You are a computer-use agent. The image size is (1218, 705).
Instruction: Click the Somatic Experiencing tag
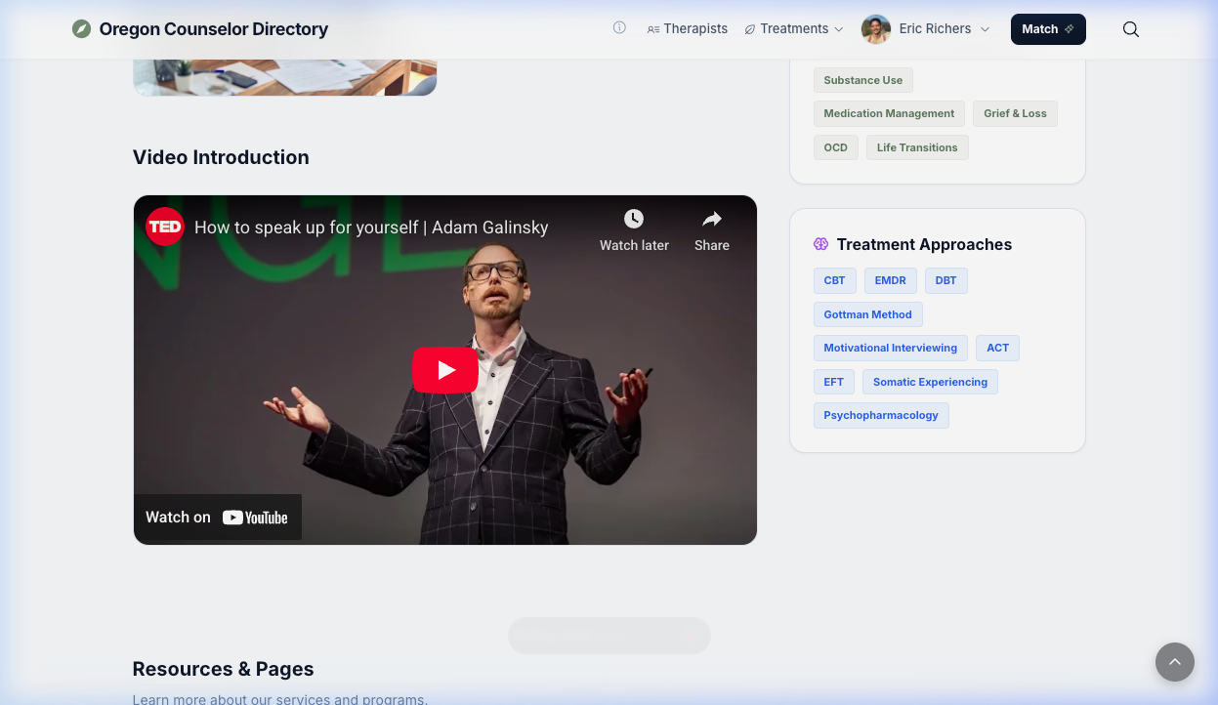[930, 382]
